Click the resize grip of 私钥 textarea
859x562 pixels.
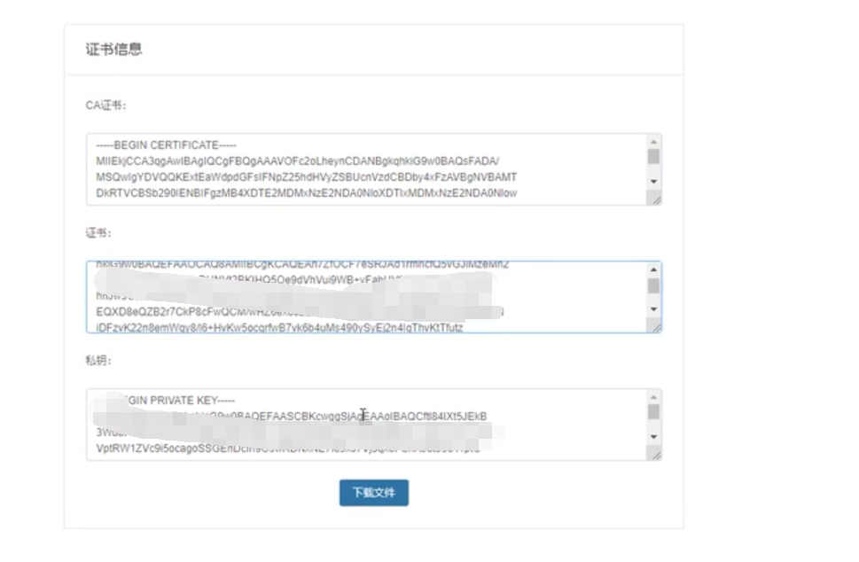(654, 454)
